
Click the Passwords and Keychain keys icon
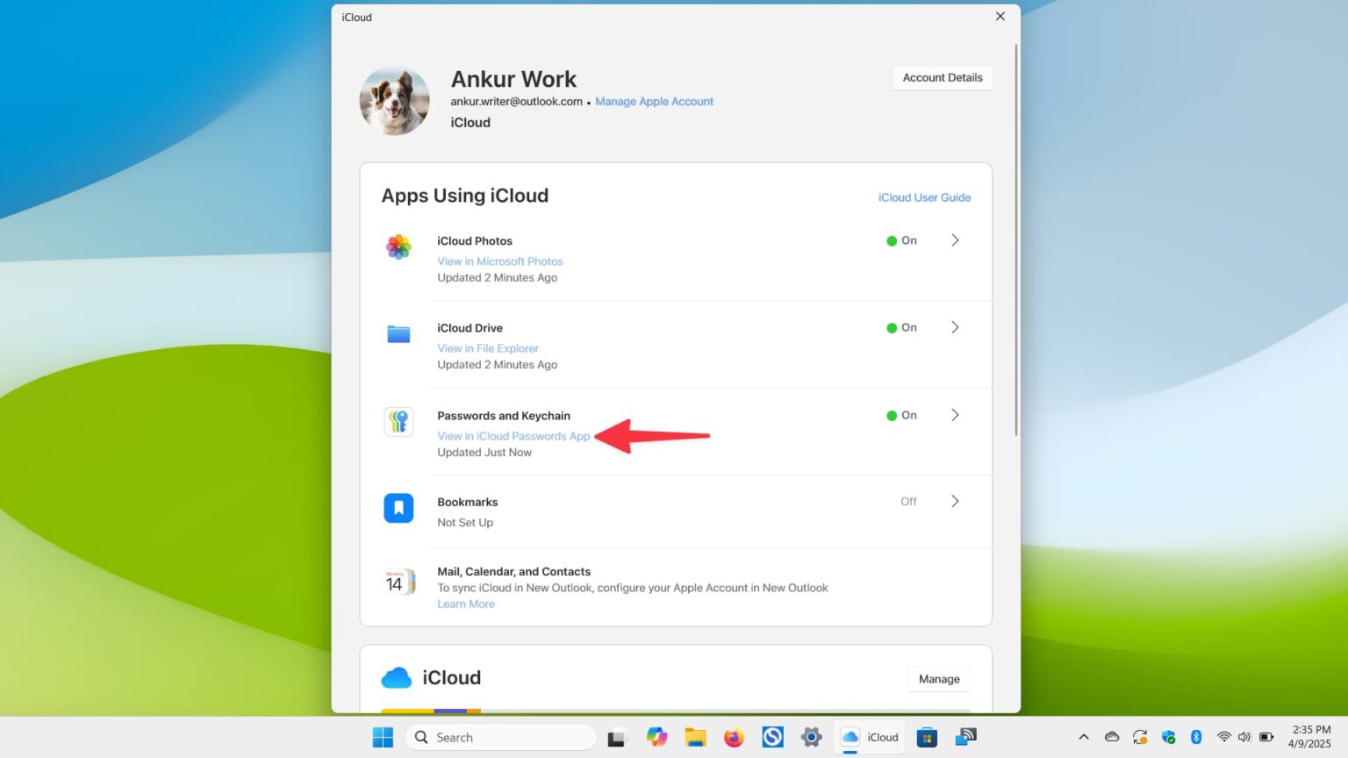(398, 421)
